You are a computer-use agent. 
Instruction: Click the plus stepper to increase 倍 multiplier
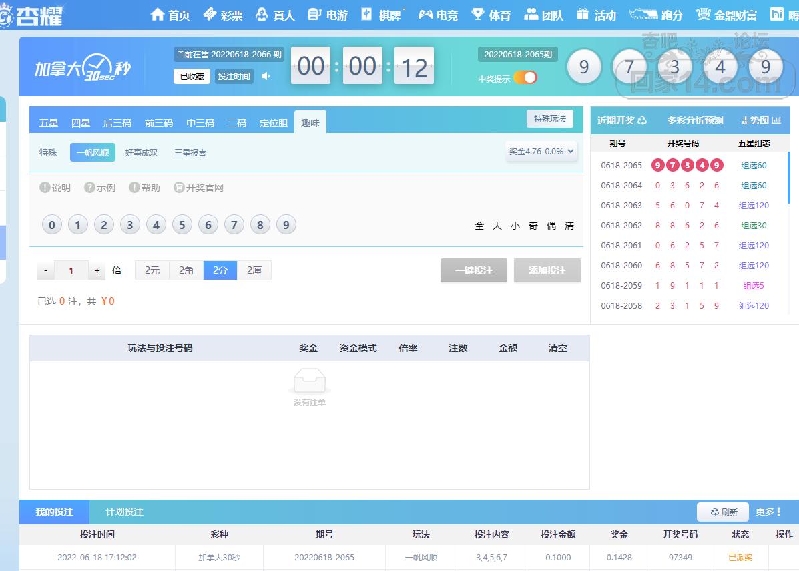(97, 270)
